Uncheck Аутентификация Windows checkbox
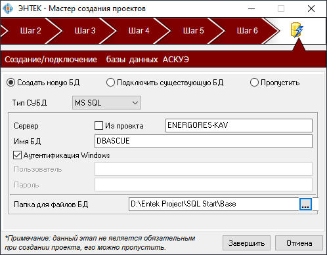The image size is (327, 255). pos(17,155)
